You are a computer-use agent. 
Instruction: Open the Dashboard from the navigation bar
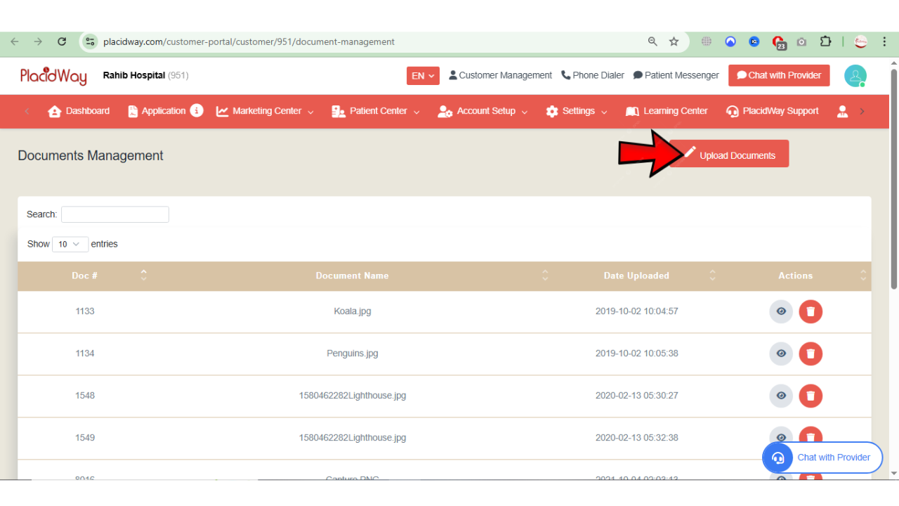click(79, 111)
